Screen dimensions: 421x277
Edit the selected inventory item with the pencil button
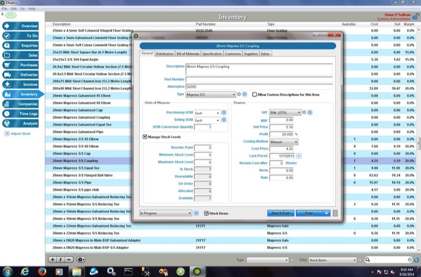pos(61,259)
